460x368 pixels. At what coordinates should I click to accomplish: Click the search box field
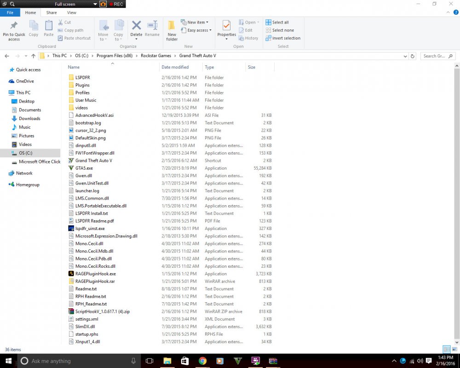(x=438, y=56)
